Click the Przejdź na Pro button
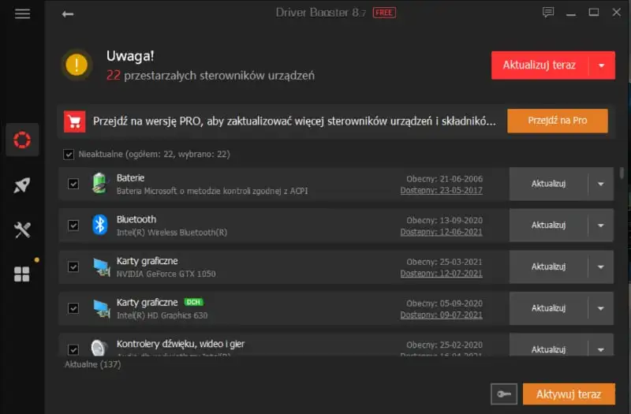631x414 pixels. 558,121
